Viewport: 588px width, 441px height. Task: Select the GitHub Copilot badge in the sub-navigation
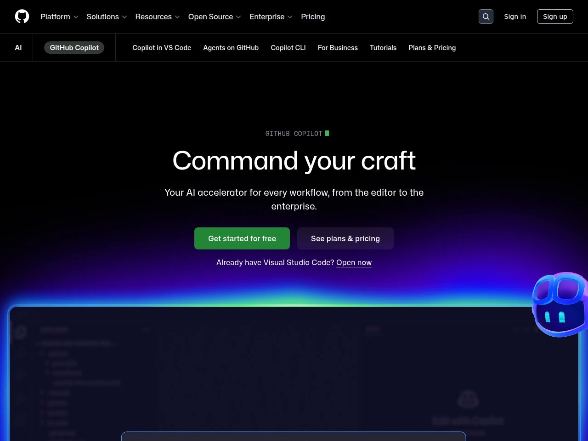(x=74, y=47)
